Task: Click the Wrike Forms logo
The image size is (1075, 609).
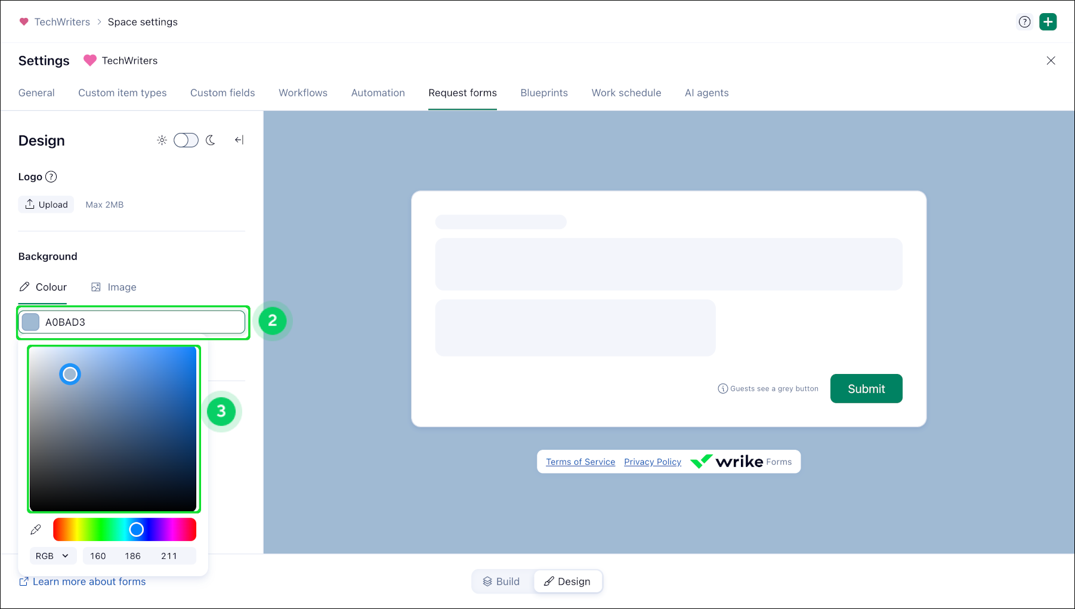Action: click(x=741, y=462)
